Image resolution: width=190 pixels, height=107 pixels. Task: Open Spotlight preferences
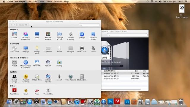(x=82, y=35)
